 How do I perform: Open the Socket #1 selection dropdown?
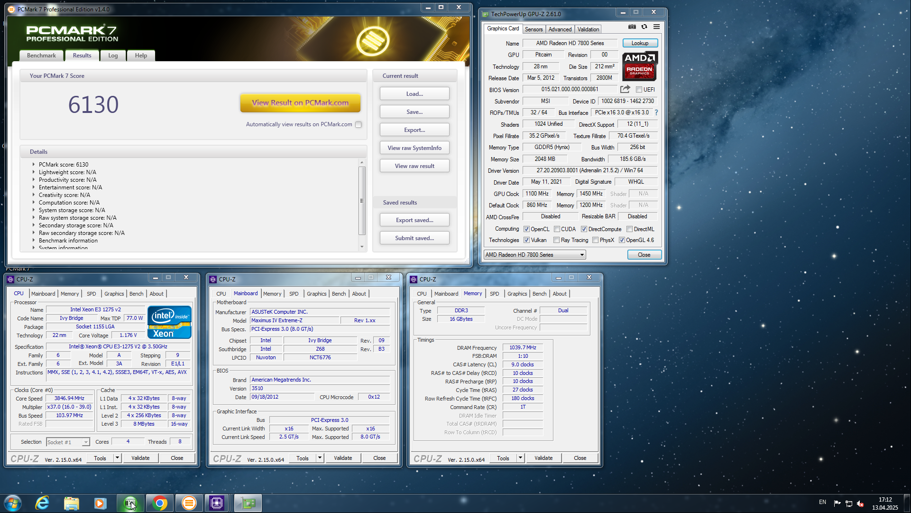(68, 442)
